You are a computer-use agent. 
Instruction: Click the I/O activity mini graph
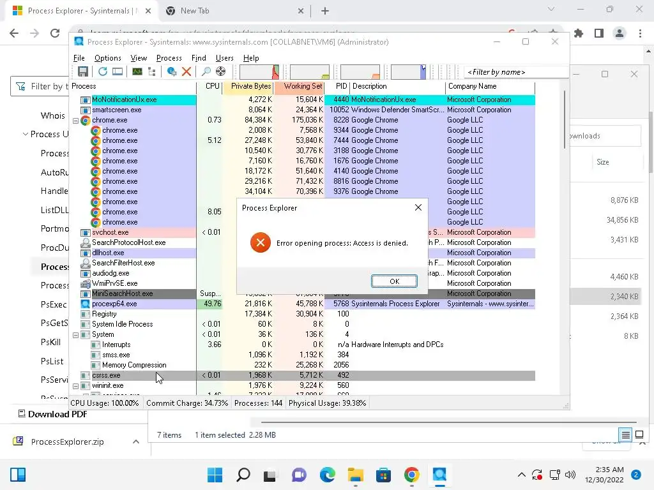408,71
